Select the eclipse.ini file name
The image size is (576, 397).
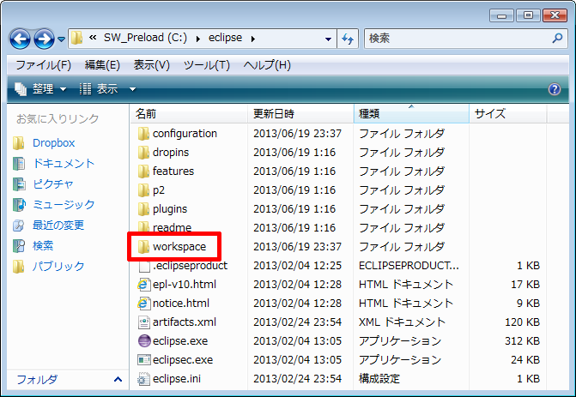coord(177,379)
